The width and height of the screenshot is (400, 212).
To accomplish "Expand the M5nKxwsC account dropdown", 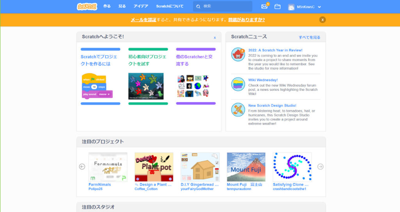I will click(319, 7).
